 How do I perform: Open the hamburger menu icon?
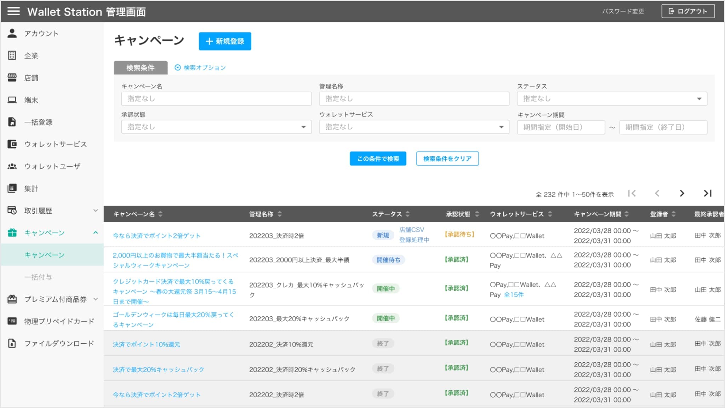pyautogui.click(x=13, y=11)
